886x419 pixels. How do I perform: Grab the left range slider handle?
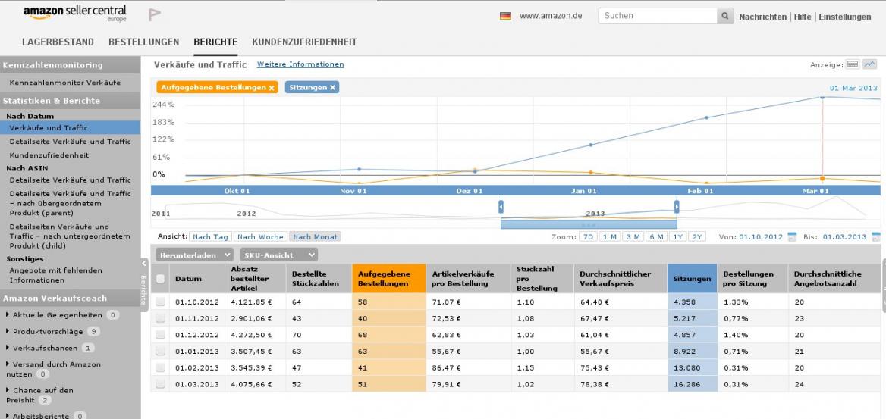tap(501, 207)
